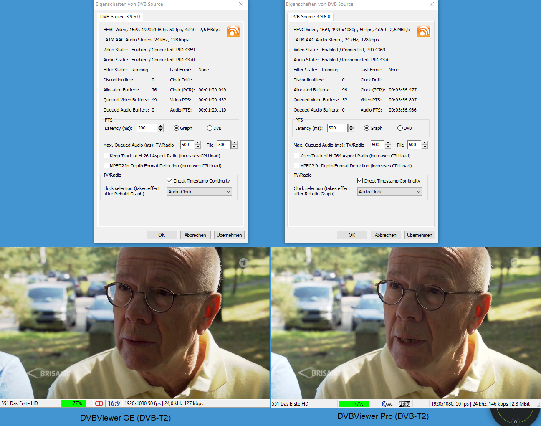The height and width of the screenshot is (426, 541).
Task: Select the DVB radio button in the Latency 200 dialog
Action: [x=210, y=128]
